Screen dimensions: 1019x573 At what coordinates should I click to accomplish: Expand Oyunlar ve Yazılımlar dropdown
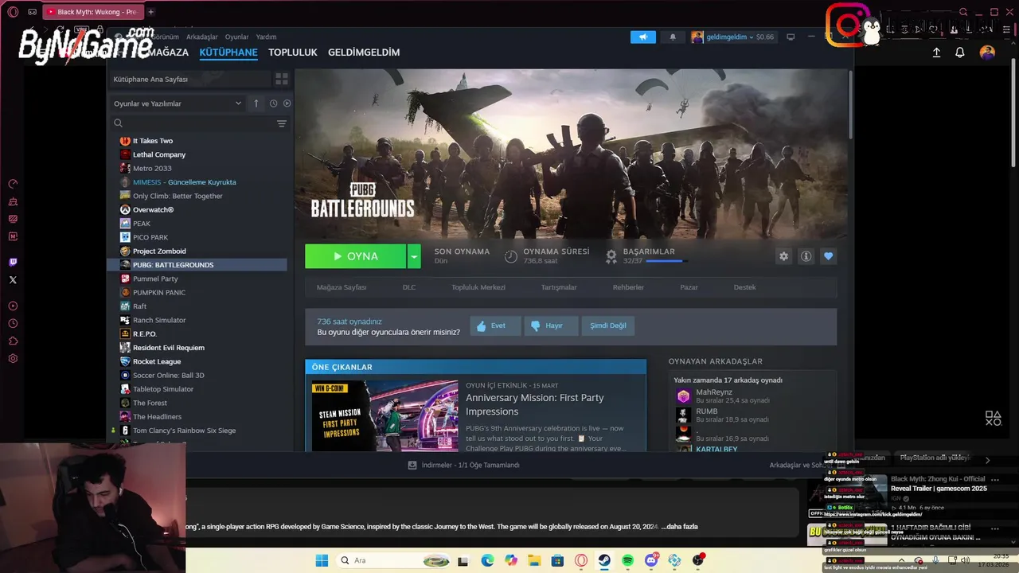(x=178, y=103)
